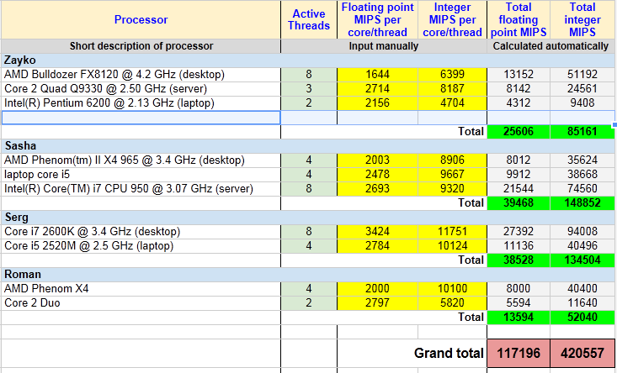Click integer MIPS value 6399
This screenshot has height=373, width=617.
coord(452,75)
